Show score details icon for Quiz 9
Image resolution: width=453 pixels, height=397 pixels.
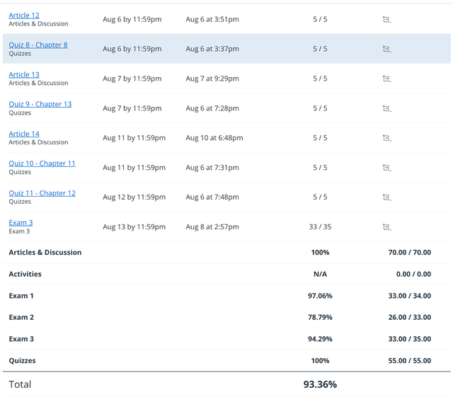pos(386,109)
